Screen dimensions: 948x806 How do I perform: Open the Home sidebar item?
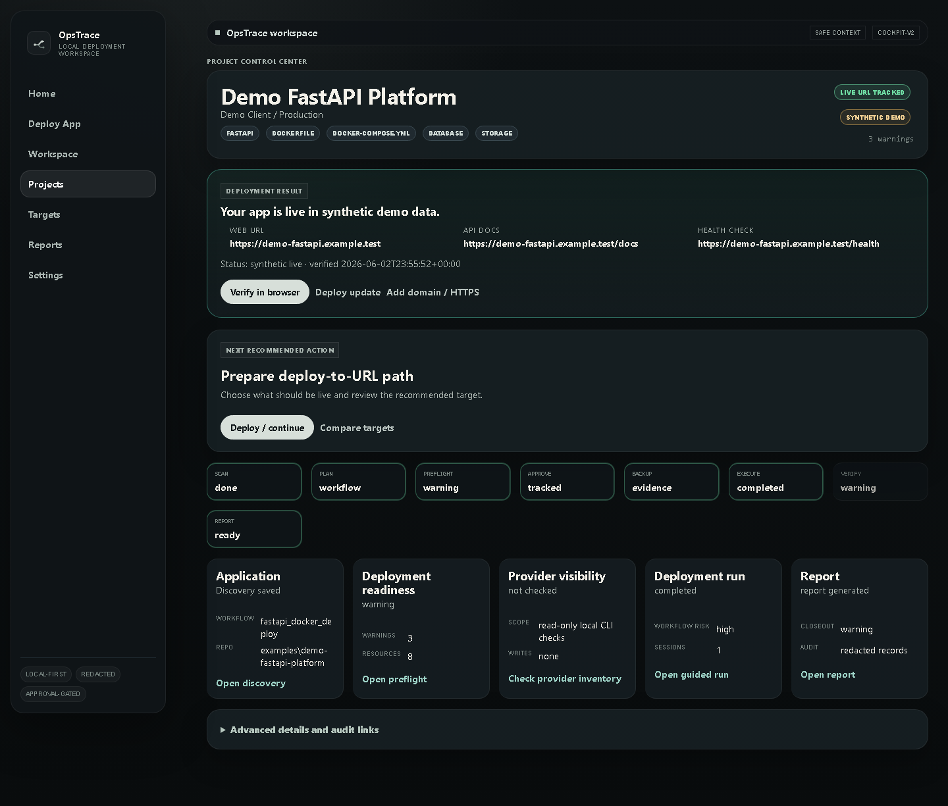pos(88,93)
